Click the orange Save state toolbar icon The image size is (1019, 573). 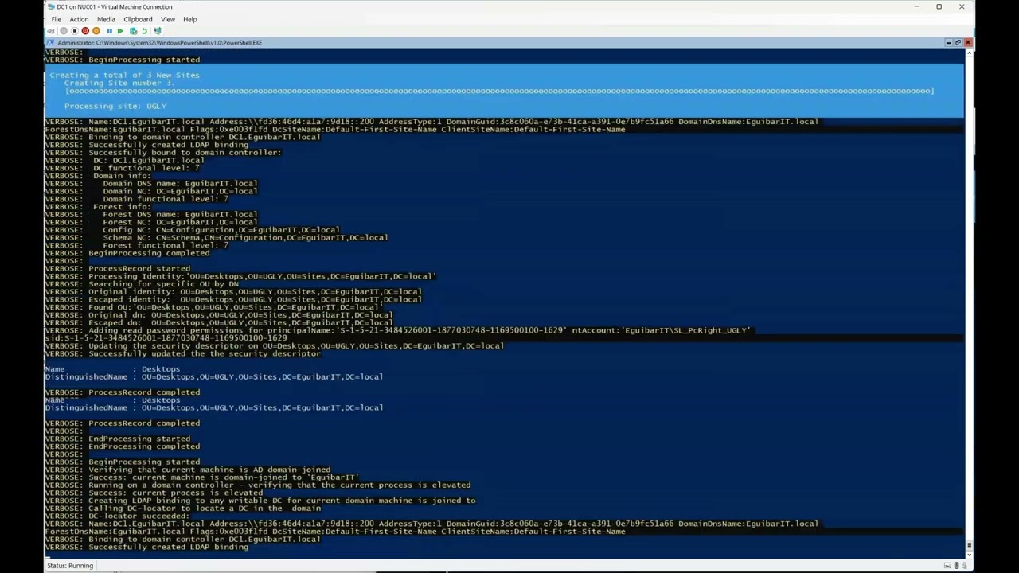pyautogui.click(x=96, y=31)
